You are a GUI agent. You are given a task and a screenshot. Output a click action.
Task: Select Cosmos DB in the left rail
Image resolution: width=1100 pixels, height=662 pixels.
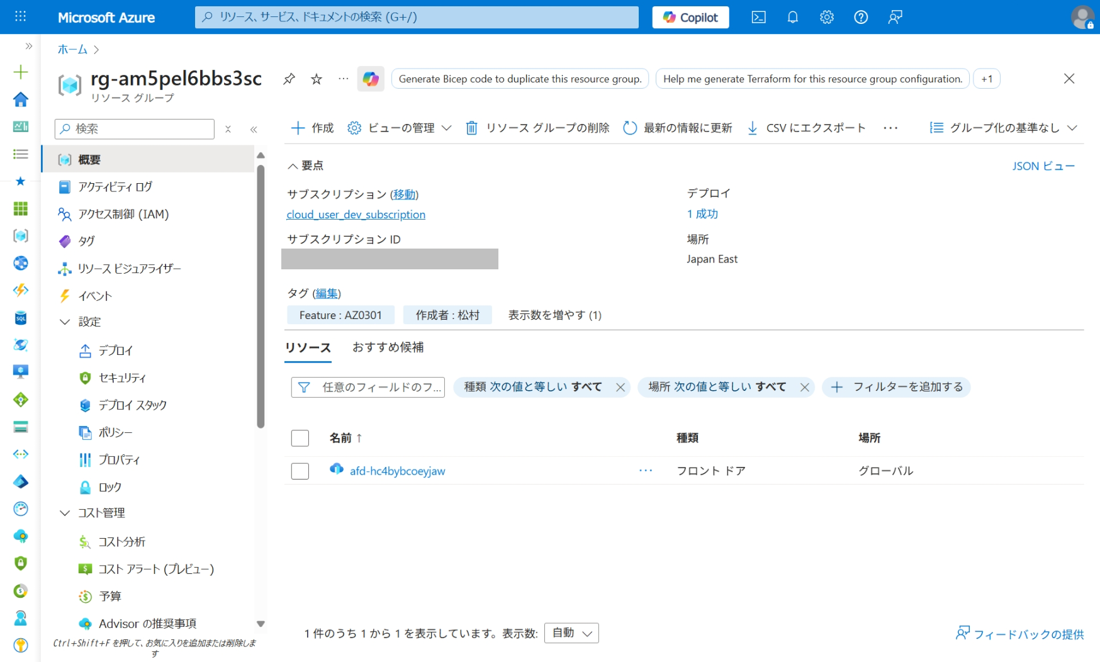[21, 345]
